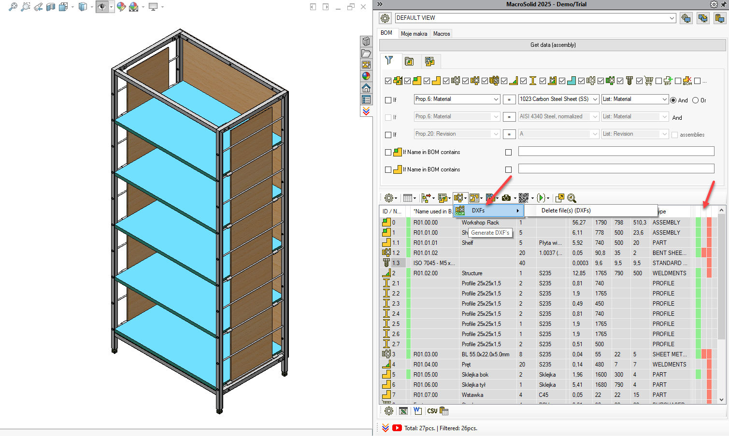Export BOM to Word icon
The height and width of the screenshot is (436, 729).
coord(418,411)
